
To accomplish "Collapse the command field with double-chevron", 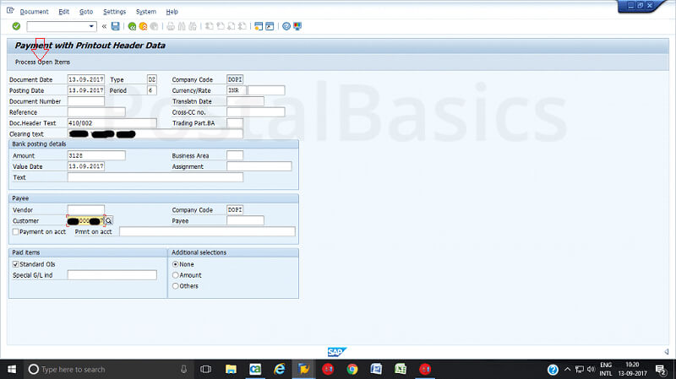I will [x=104, y=26].
